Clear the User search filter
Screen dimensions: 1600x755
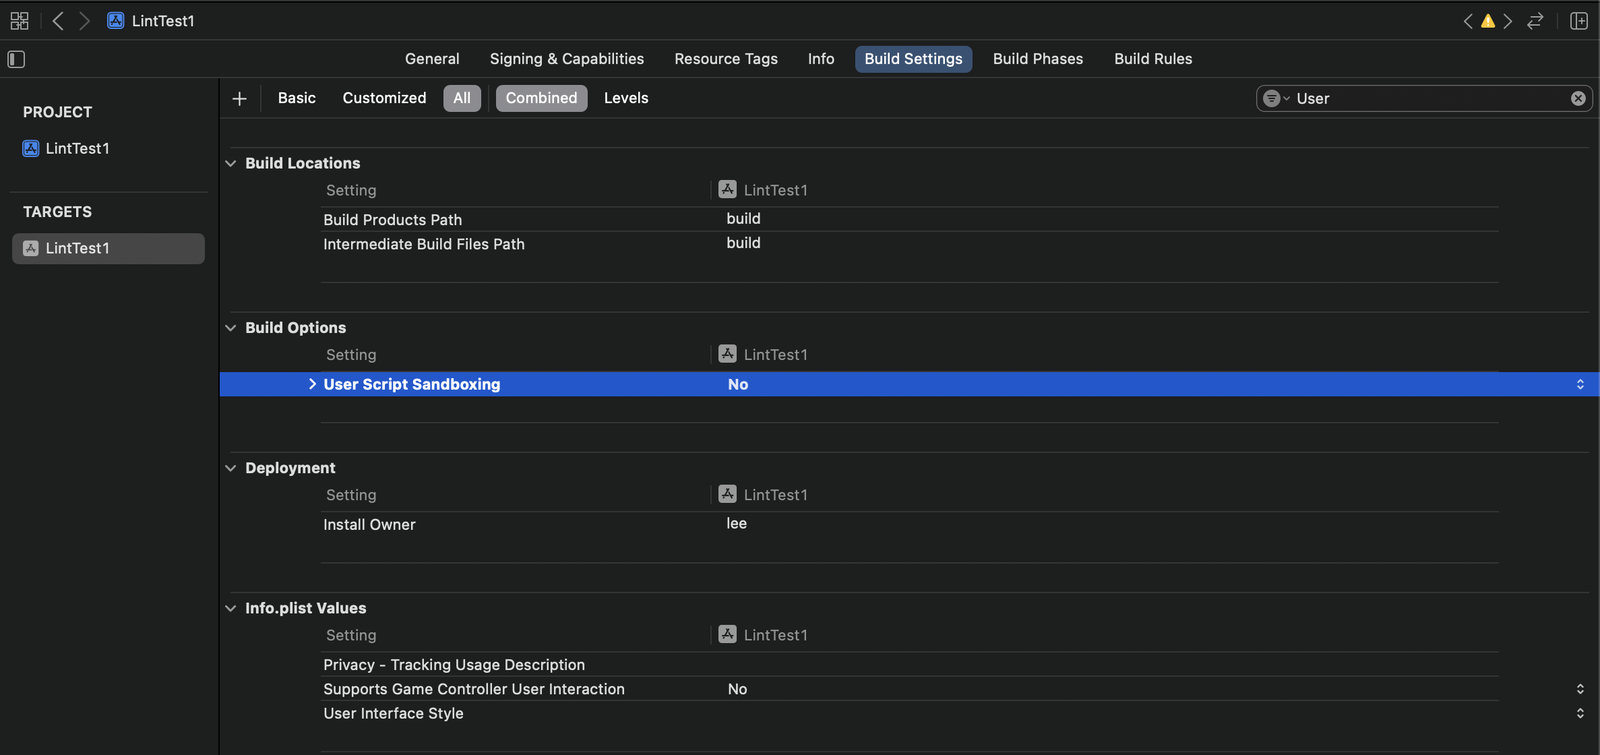(x=1578, y=98)
